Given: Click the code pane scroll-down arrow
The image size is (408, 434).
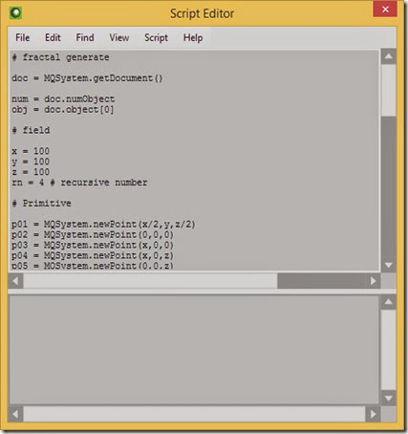Looking at the screenshot, I should [x=388, y=265].
